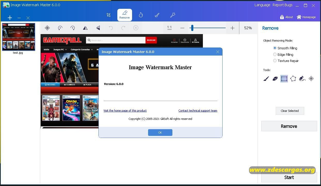The width and height of the screenshot is (321, 186).
Task: Click the circled X cancel icon
Action: (x=136, y=28)
